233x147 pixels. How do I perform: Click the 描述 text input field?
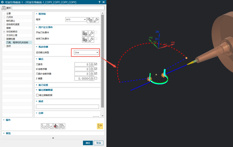click(x=67, y=107)
